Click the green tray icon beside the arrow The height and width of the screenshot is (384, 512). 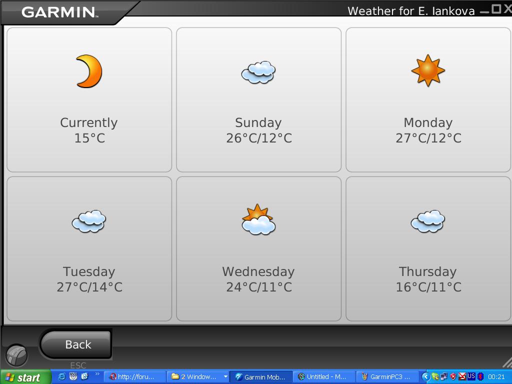pyautogui.click(x=434, y=377)
